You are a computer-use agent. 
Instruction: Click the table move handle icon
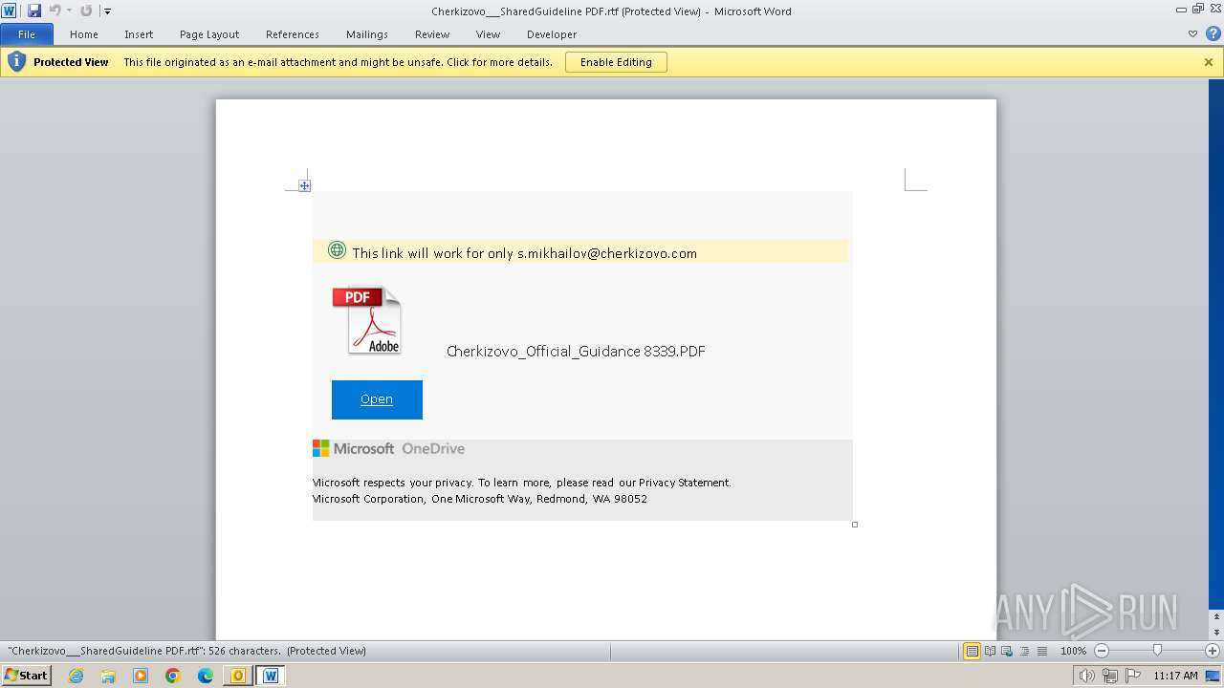[x=304, y=185]
